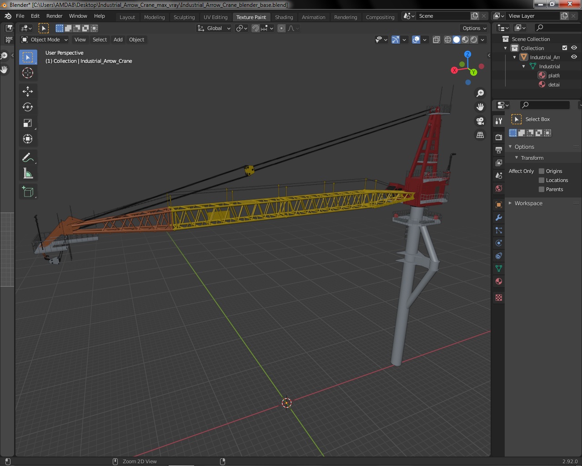
Task: Click the outliner search field
Action: (x=557, y=28)
